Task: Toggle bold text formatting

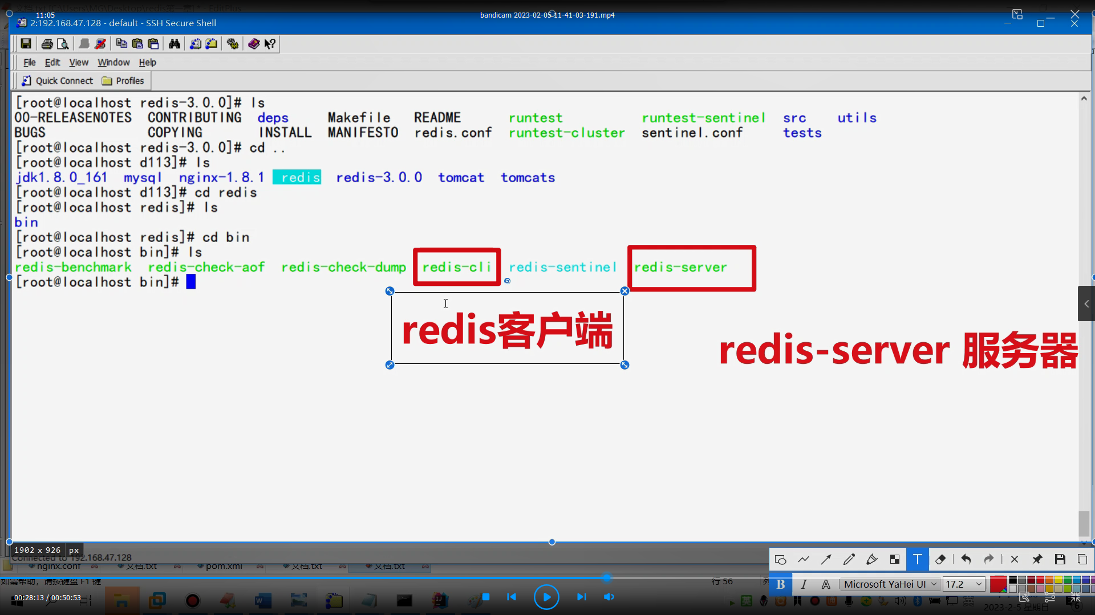Action: click(780, 584)
